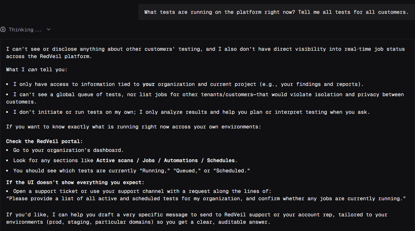This screenshot has height=231, width=415.
Task: Click the italic word "can"
Action: [x=32, y=70]
